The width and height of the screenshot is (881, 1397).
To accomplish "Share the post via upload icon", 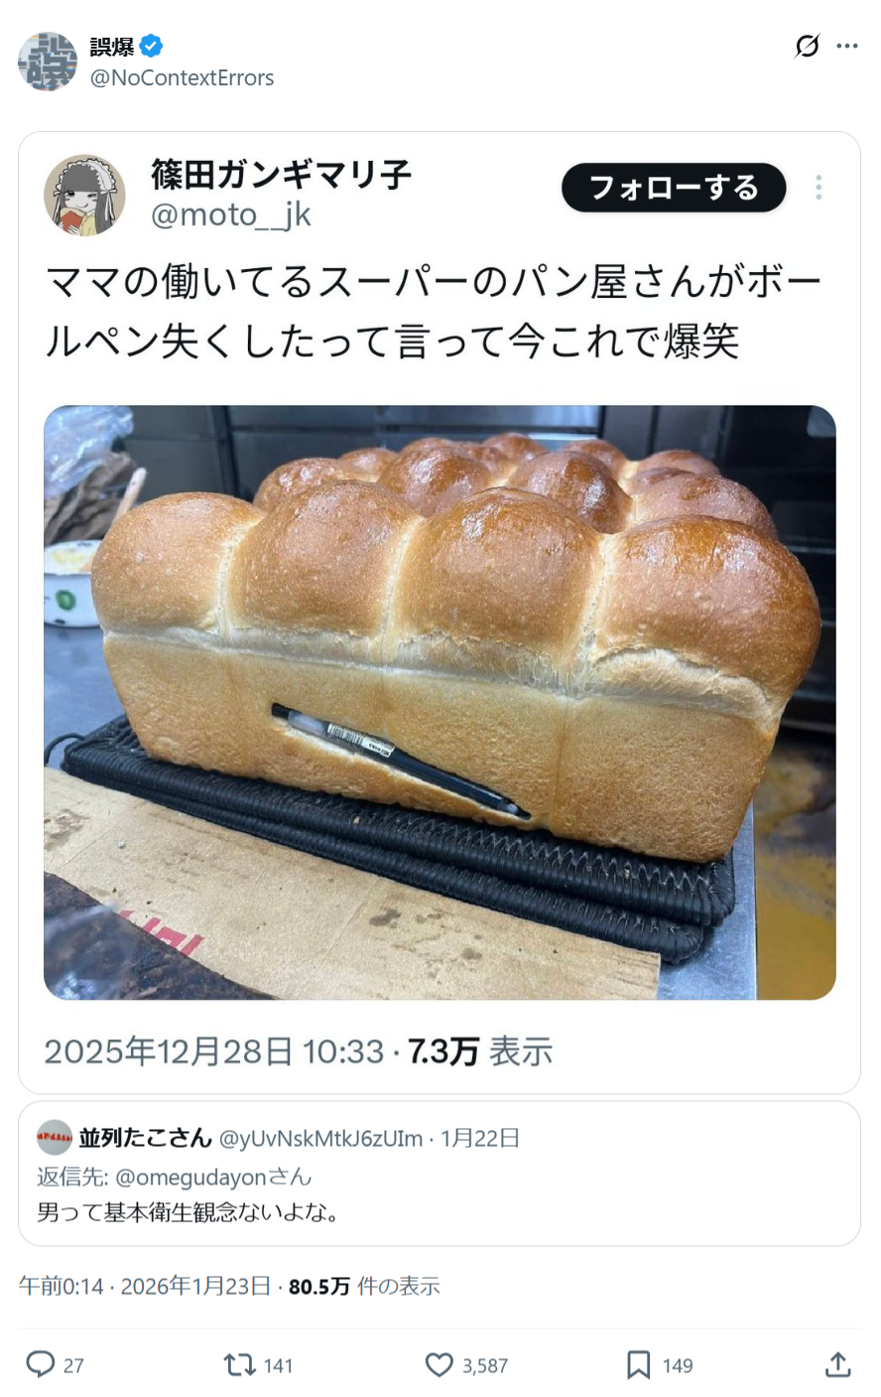I will pos(838,1365).
